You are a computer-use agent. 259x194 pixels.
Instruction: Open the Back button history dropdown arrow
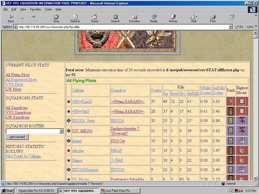click(22, 18)
